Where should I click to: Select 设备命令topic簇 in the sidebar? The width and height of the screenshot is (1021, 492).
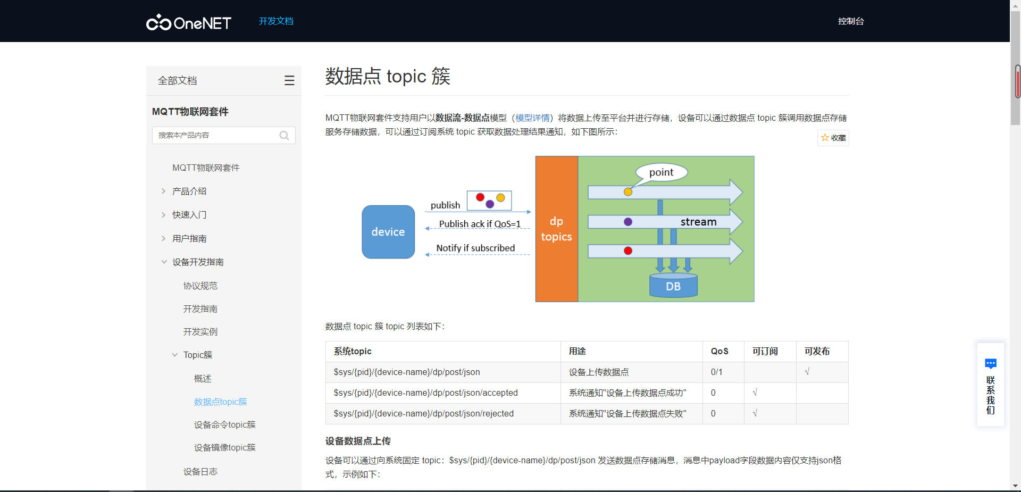[224, 424]
